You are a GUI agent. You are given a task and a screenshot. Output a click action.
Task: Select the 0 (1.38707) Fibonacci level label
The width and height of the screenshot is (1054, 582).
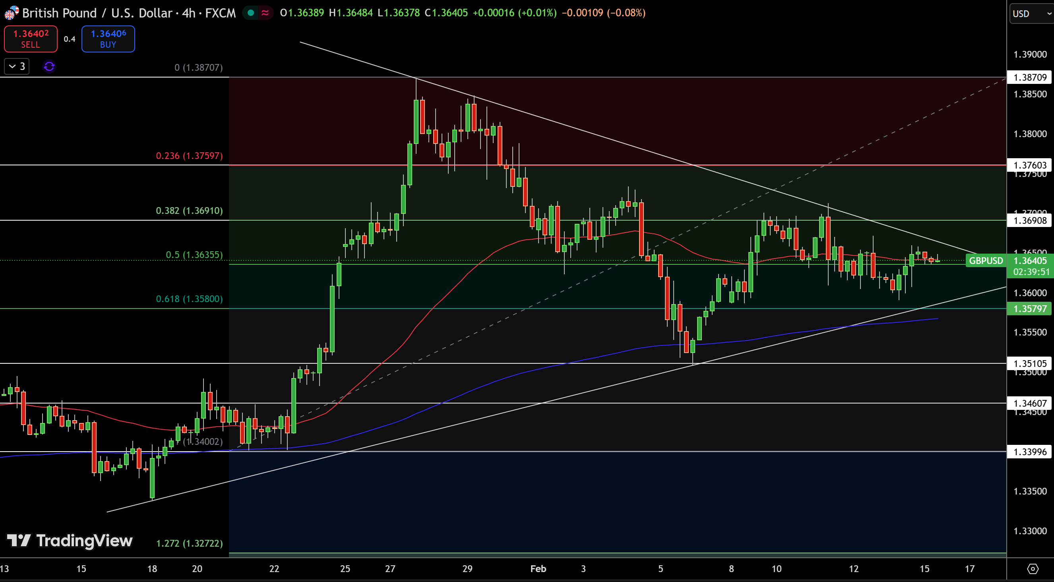pos(198,67)
